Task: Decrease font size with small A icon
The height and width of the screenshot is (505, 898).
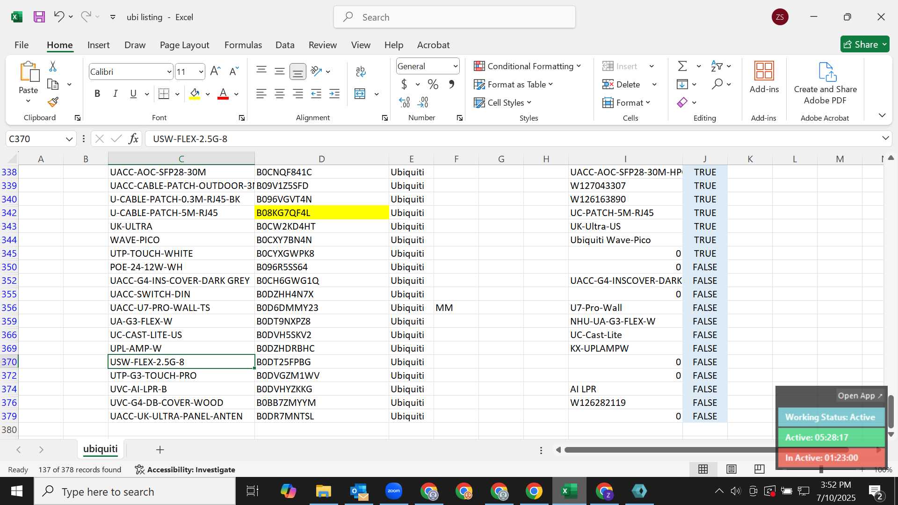Action: tap(234, 72)
